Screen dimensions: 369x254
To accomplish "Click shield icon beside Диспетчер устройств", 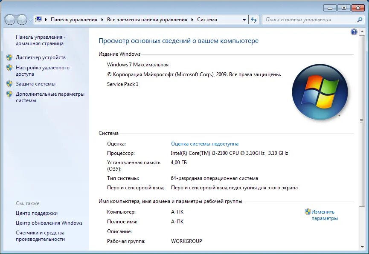I will point(9,57).
